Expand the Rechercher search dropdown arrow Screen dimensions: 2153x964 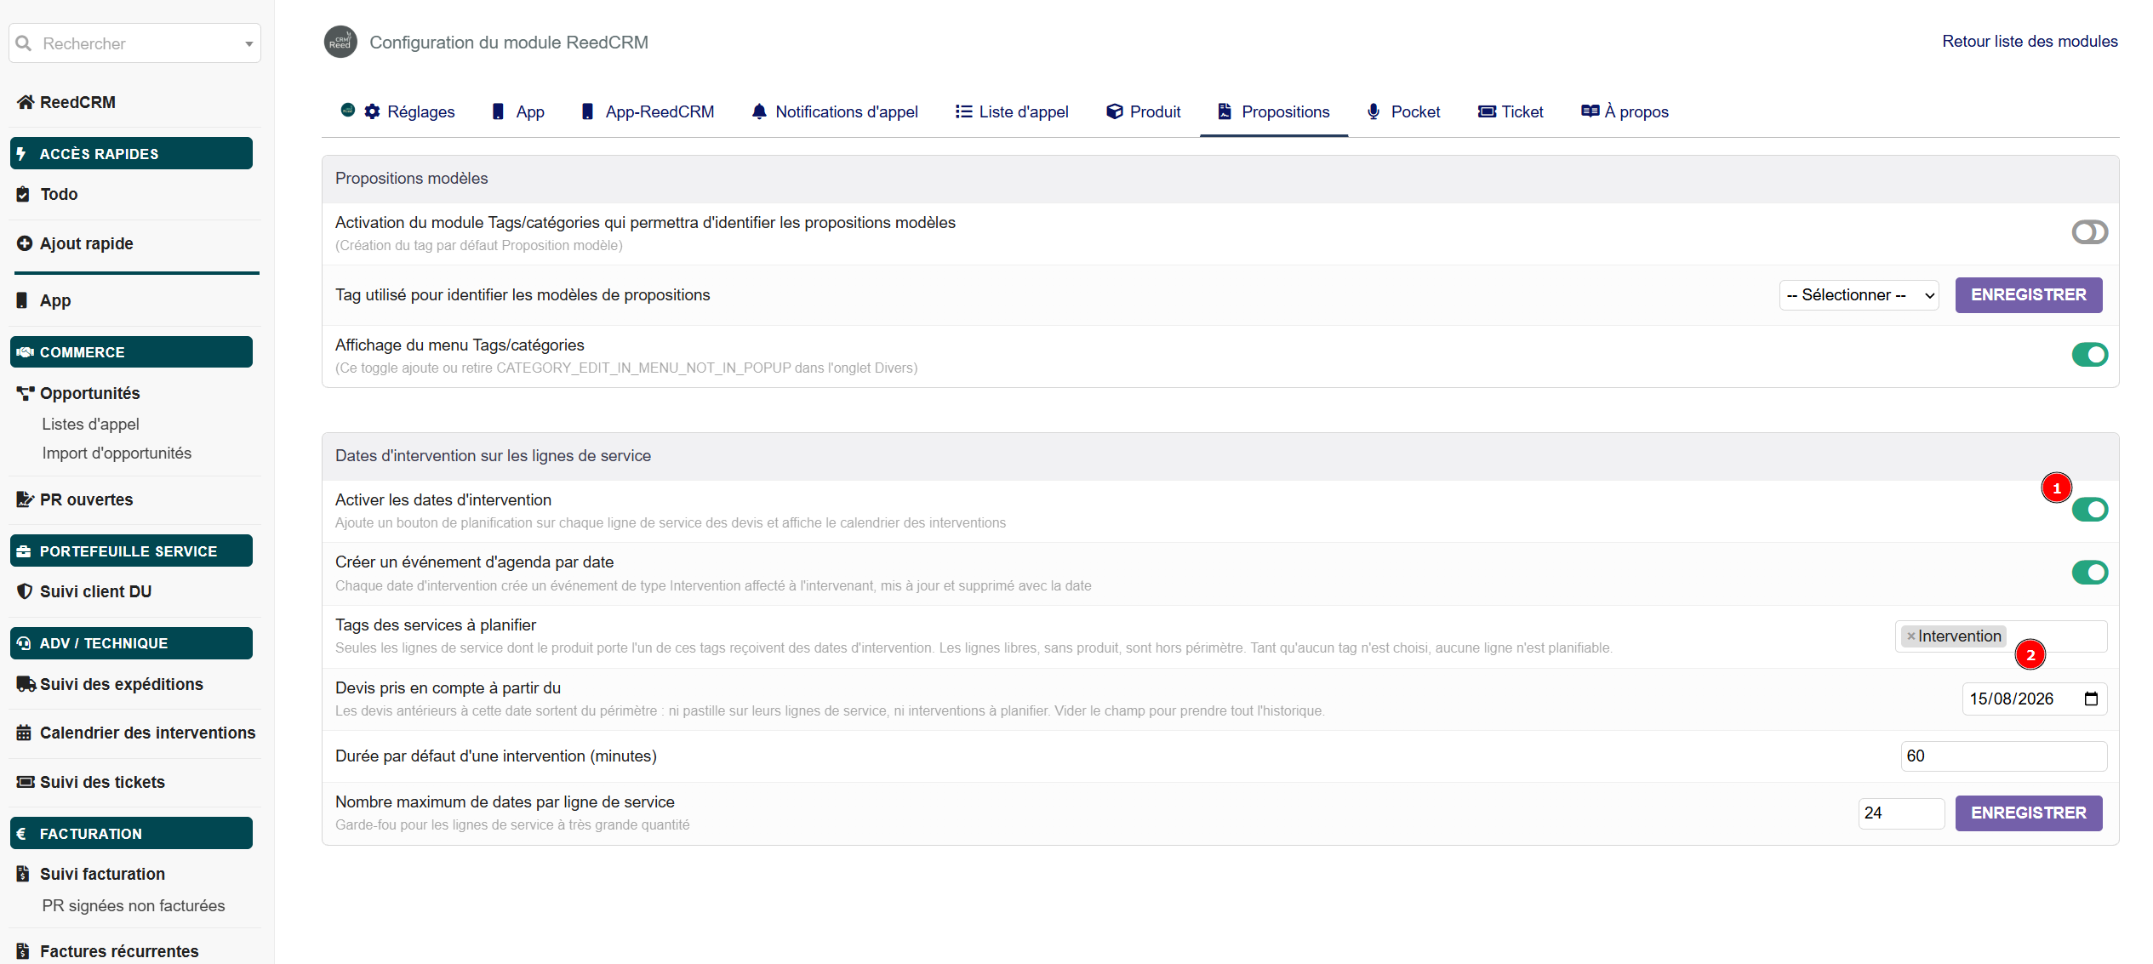248,43
